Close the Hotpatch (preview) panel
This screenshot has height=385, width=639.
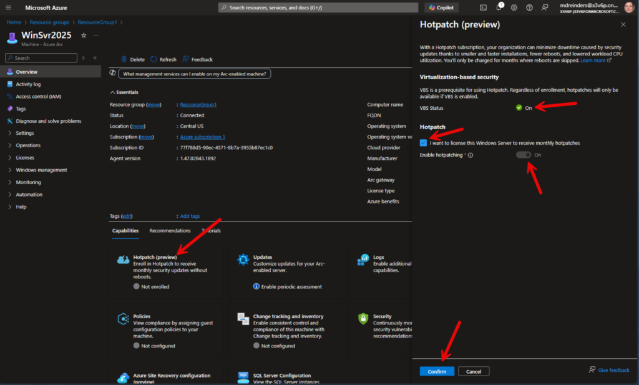[x=623, y=24]
